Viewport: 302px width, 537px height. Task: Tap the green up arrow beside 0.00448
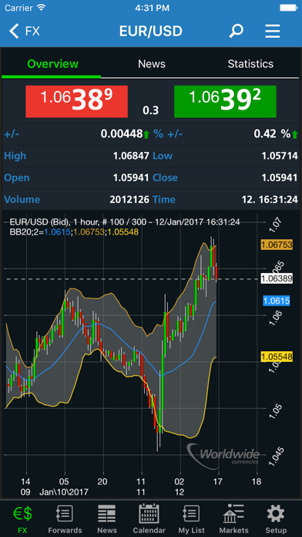146,134
